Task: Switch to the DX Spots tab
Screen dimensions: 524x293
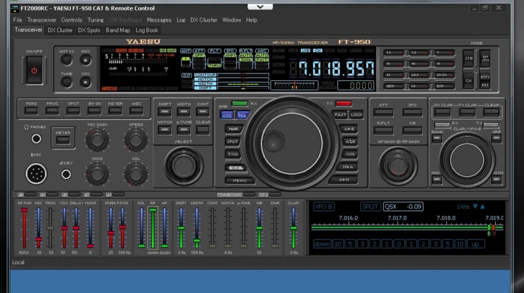Action: pyautogui.click(x=89, y=30)
